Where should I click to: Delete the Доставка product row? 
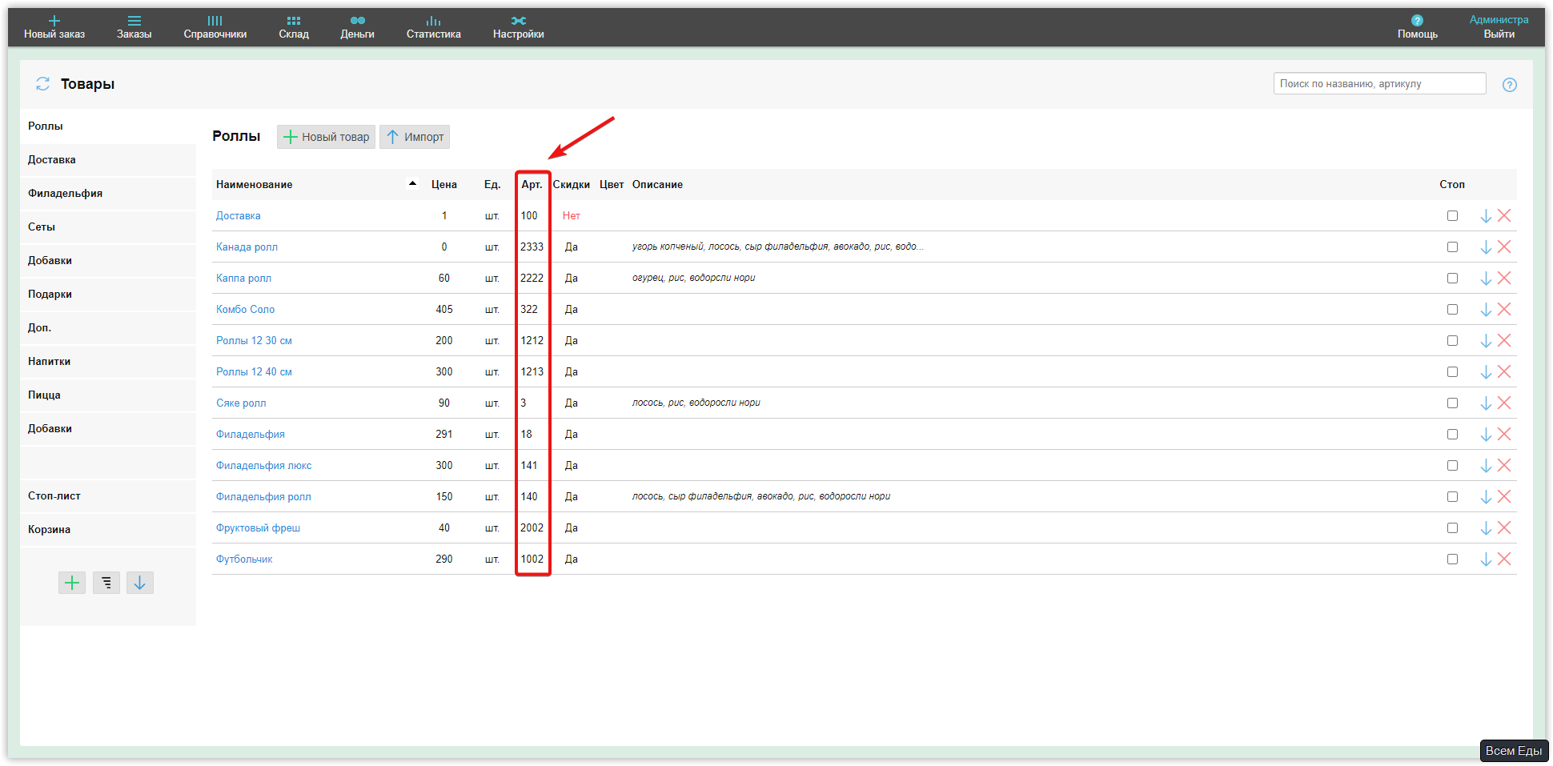[1504, 215]
